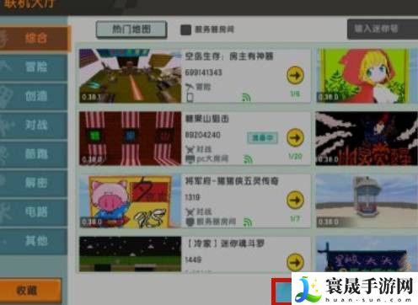Join the 糖果山狙击 room via yellow arrow

click(x=295, y=137)
